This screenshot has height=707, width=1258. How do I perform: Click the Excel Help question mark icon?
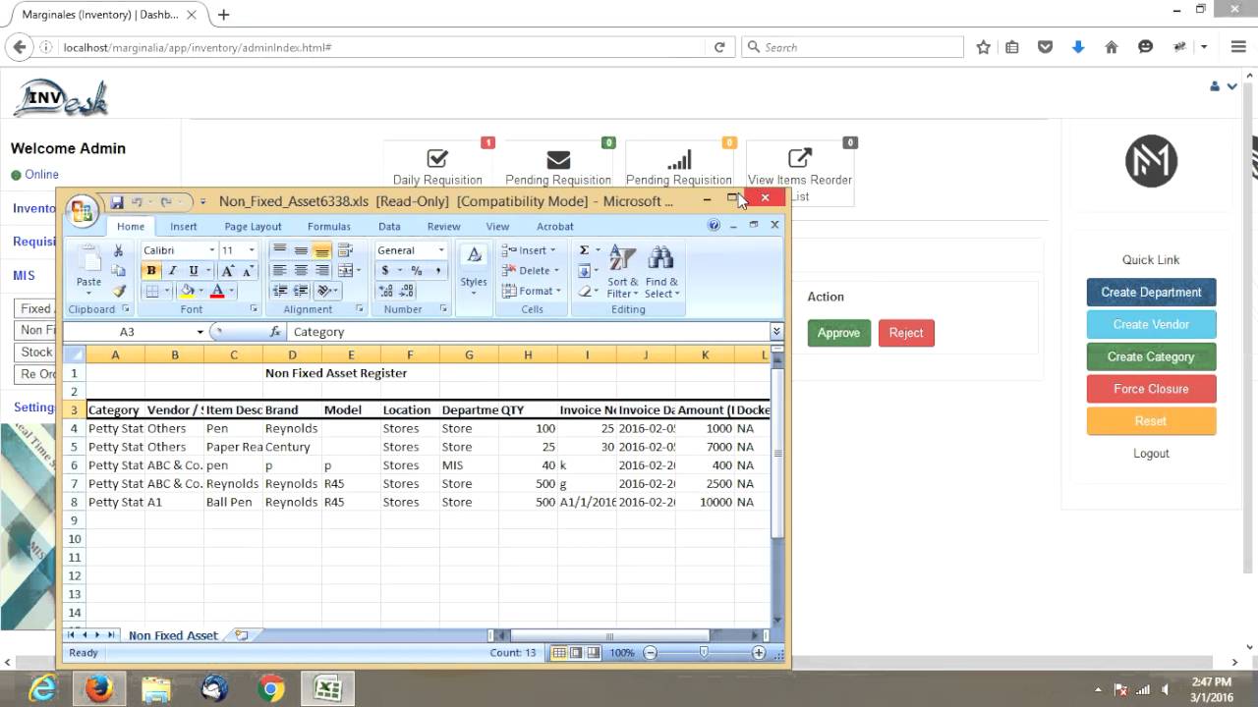pos(715,226)
